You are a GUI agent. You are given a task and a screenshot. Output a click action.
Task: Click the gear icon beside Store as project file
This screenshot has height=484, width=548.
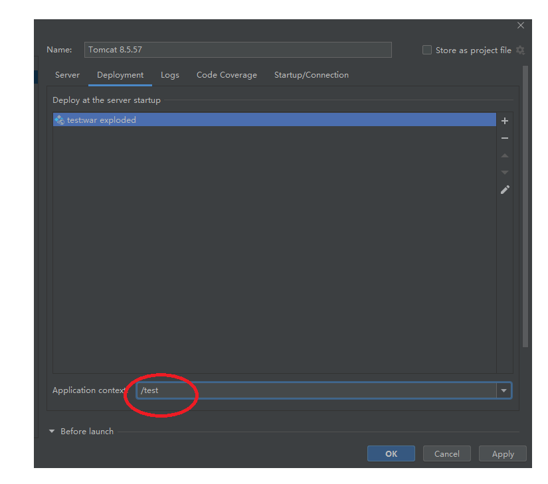(520, 50)
